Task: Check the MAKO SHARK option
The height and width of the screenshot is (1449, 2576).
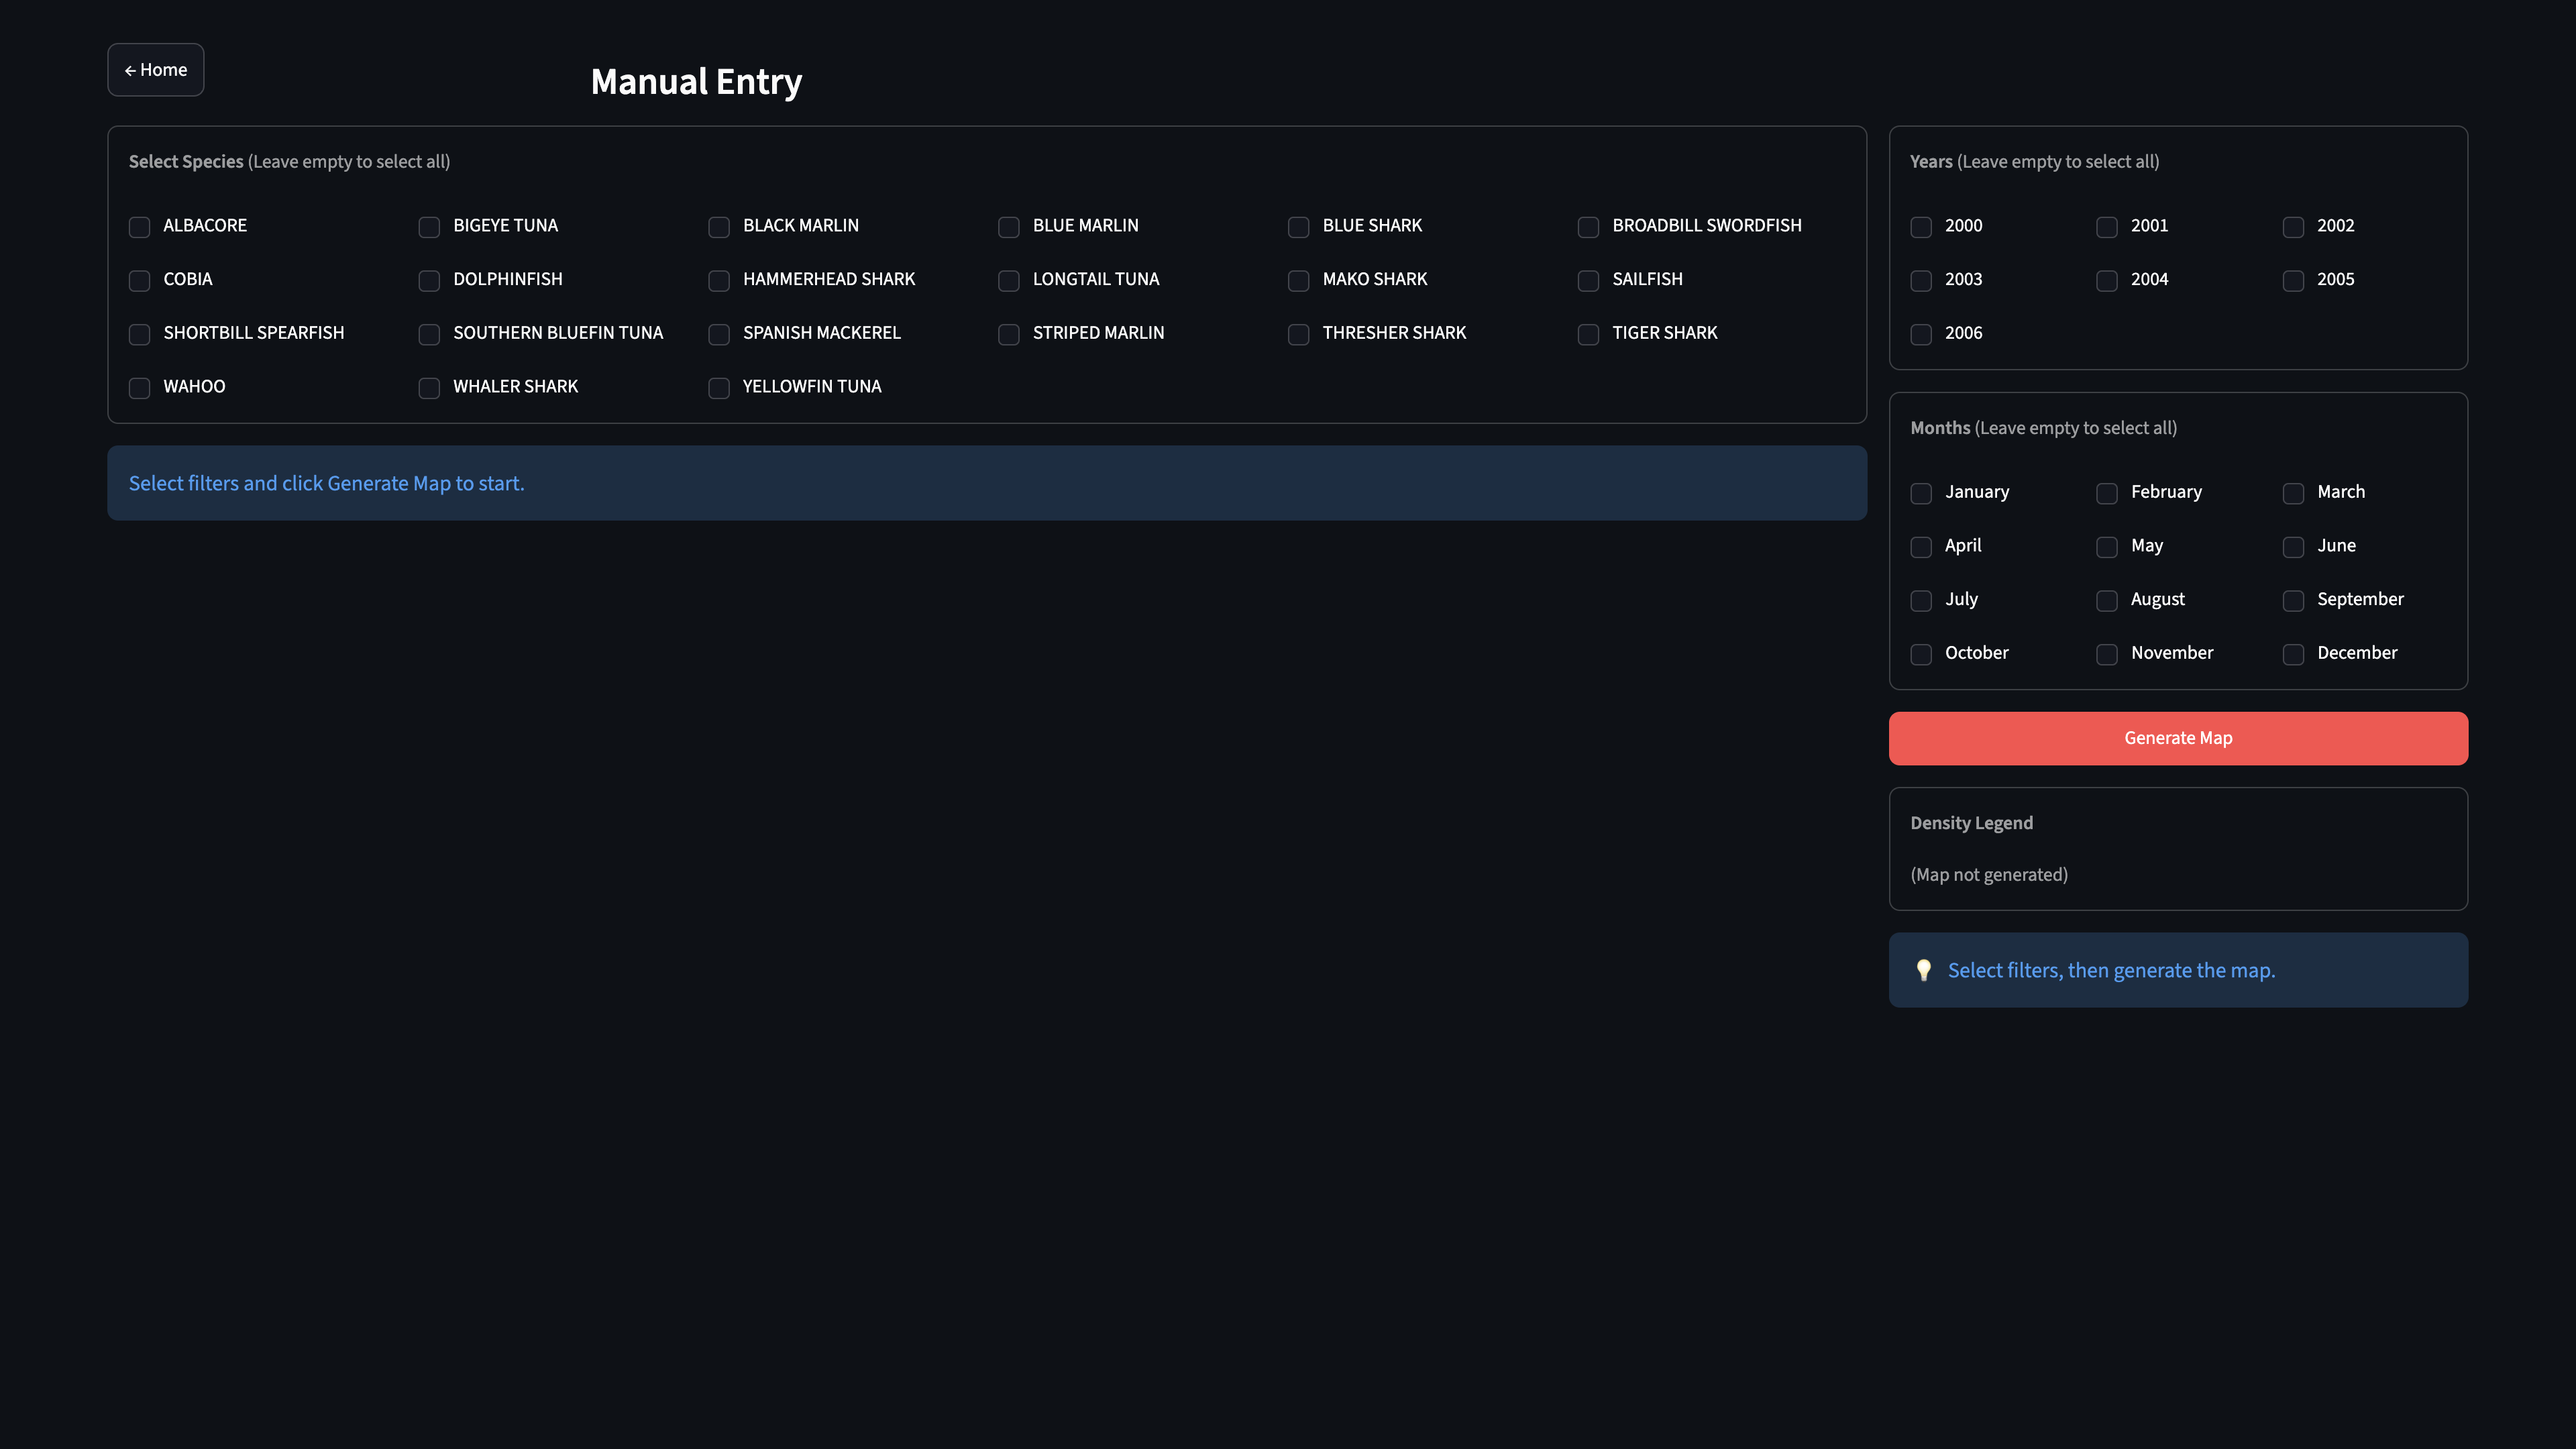Action: point(1299,281)
